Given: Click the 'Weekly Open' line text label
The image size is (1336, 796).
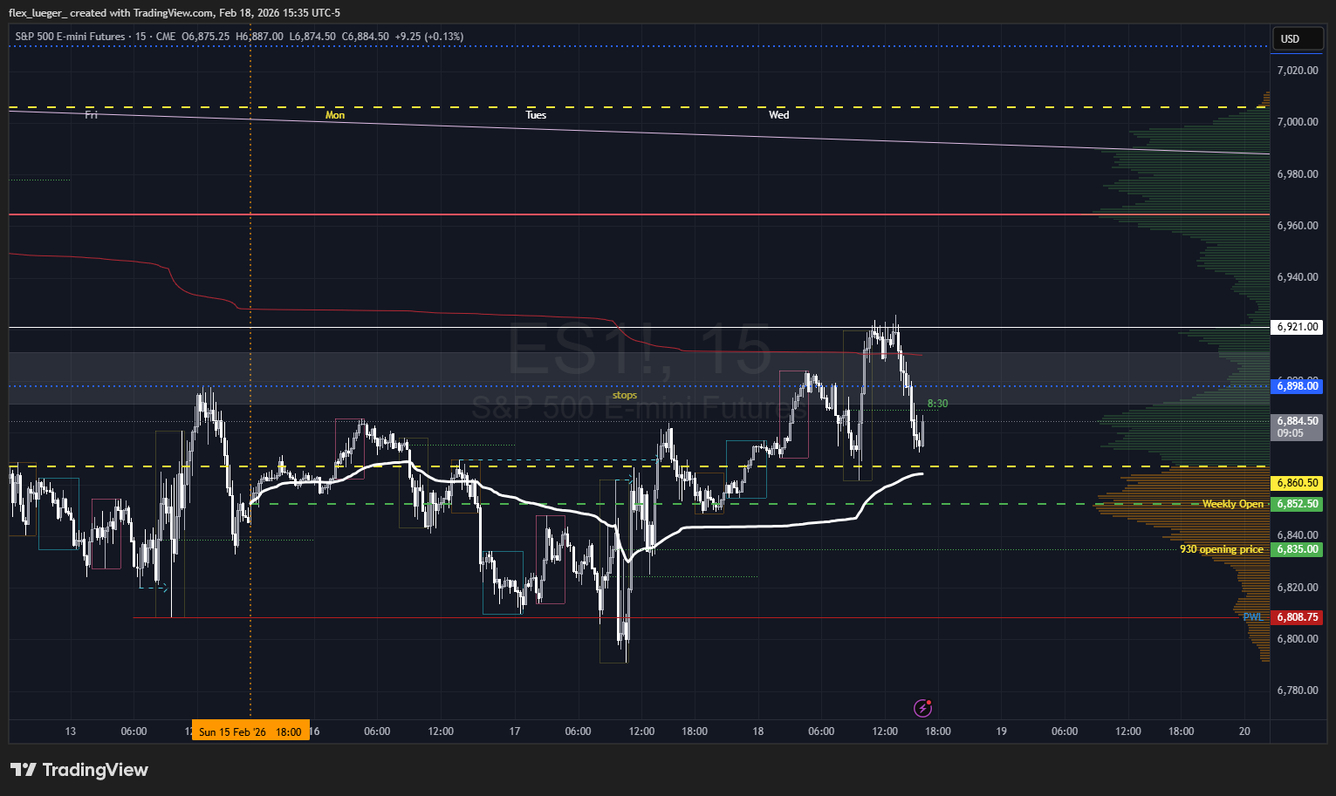Looking at the screenshot, I should [x=1232, y=504].
